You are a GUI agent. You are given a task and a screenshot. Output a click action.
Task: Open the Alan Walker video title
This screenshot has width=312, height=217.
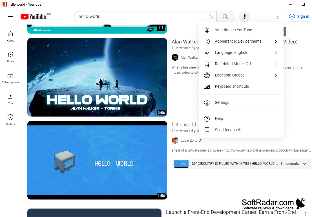click(x=185, y=42)
